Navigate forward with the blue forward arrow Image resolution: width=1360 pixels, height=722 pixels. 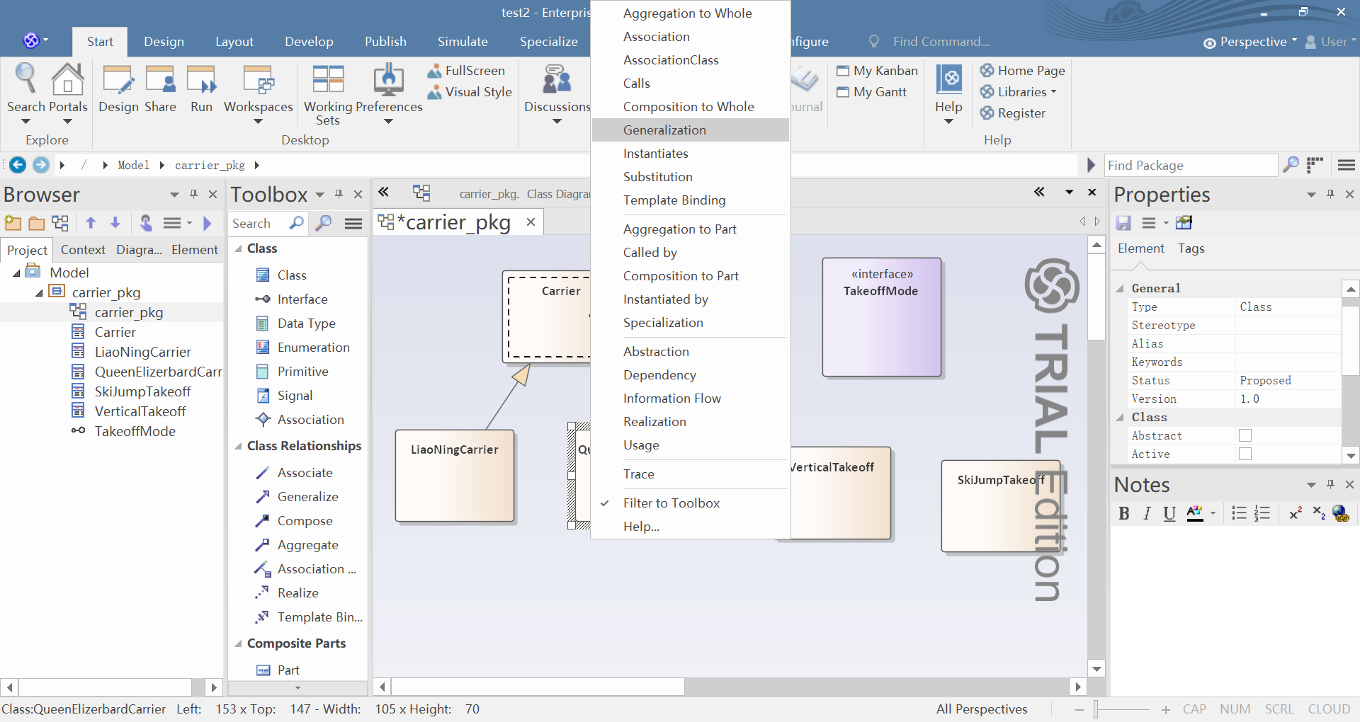tap(41, 165)
